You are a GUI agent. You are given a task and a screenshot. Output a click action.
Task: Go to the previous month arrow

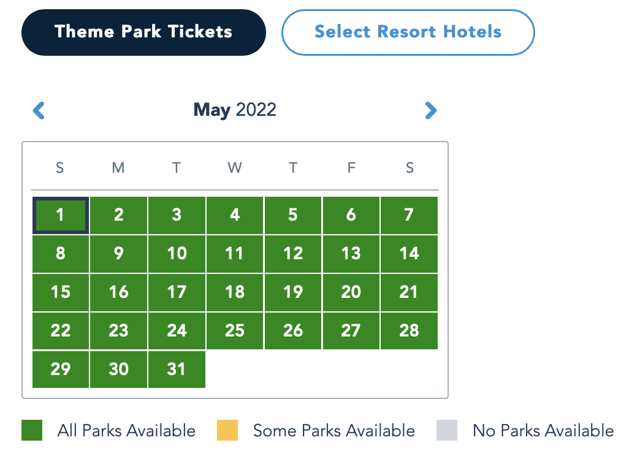[x=39, y=111]
